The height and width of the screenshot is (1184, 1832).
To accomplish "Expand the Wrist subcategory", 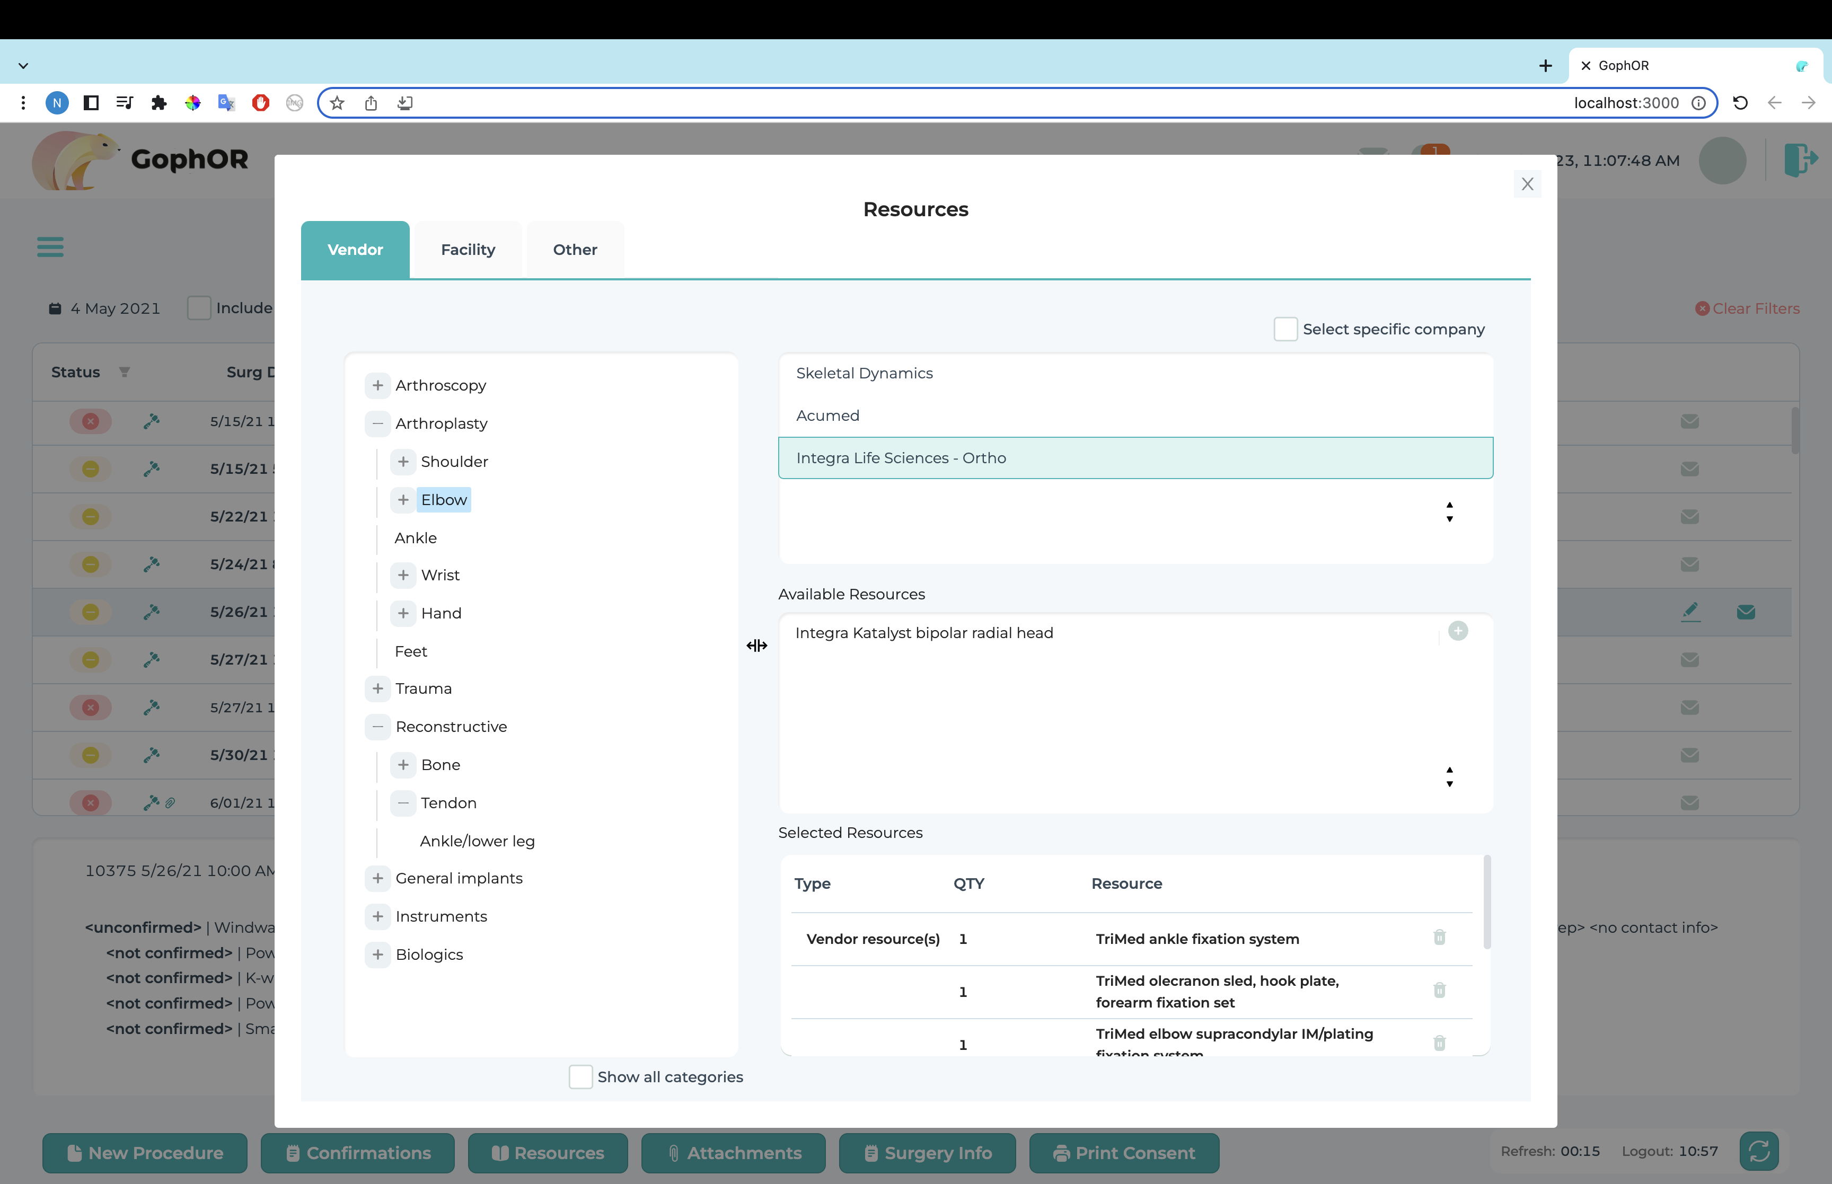I will click(403, 575).
